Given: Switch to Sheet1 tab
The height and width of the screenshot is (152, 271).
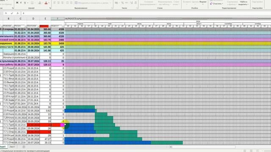Looking at the screenshot, I should coord(3,147).
